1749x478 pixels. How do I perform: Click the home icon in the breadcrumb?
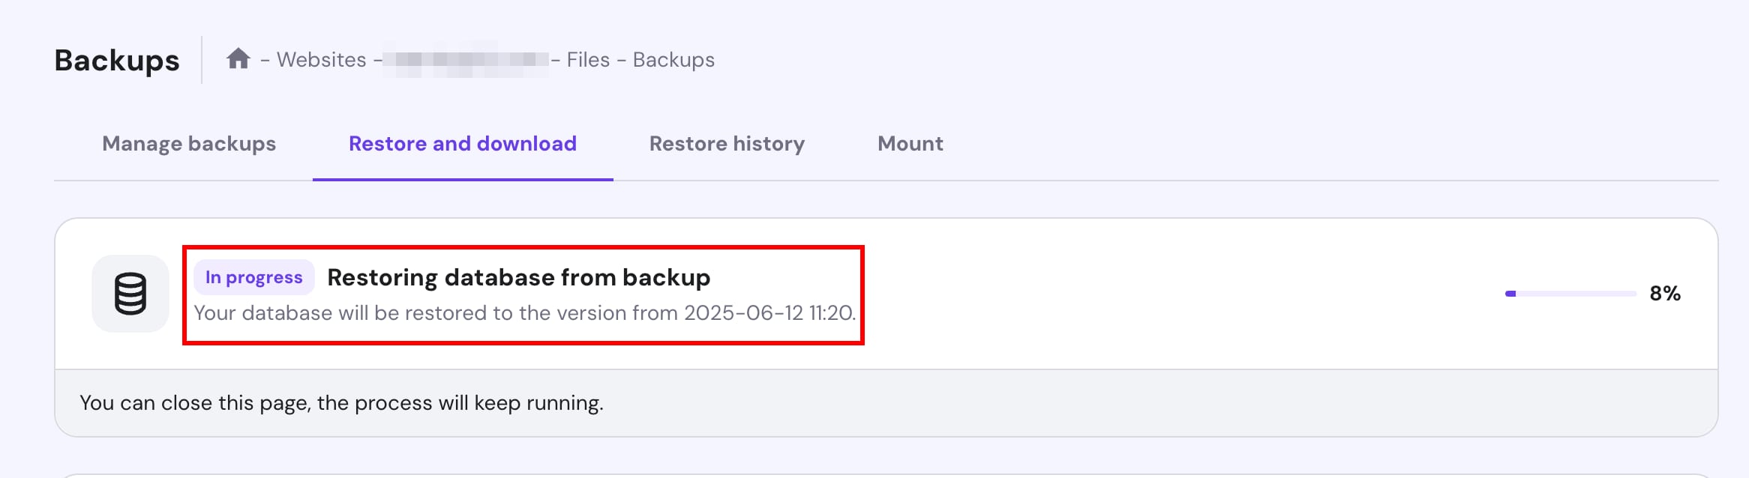pos(238,58)
